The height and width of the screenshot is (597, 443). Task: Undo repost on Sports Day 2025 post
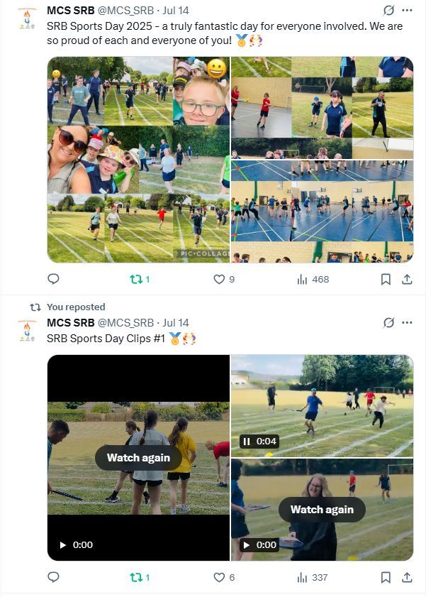click(x=140, y=280)
